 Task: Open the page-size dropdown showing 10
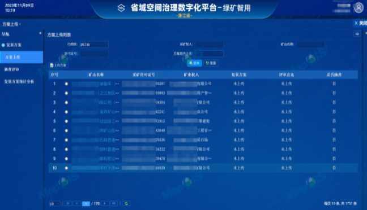pyautogui.click(x=54, y=204)
